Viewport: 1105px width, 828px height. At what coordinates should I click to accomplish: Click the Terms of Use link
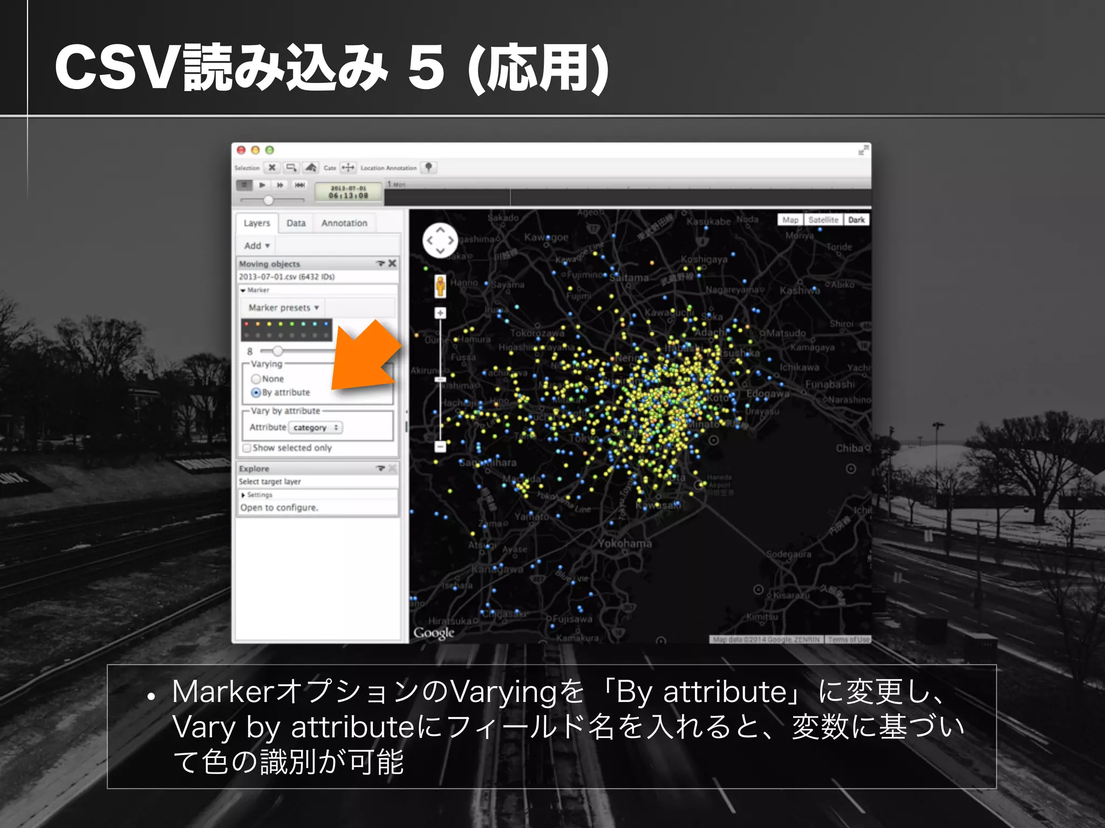848,639
